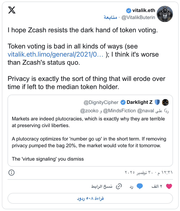This screenshot has width=180, height=211.
Task: Open Vitalik's profile avatar image
Action: tap(165, 14)
